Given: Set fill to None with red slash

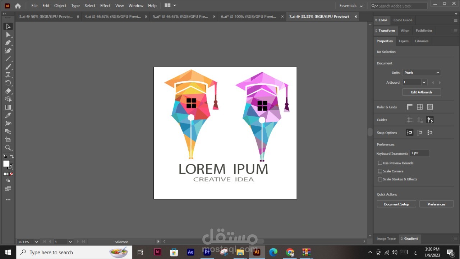Looking at the screenshot, I should [x=11, y=174].
